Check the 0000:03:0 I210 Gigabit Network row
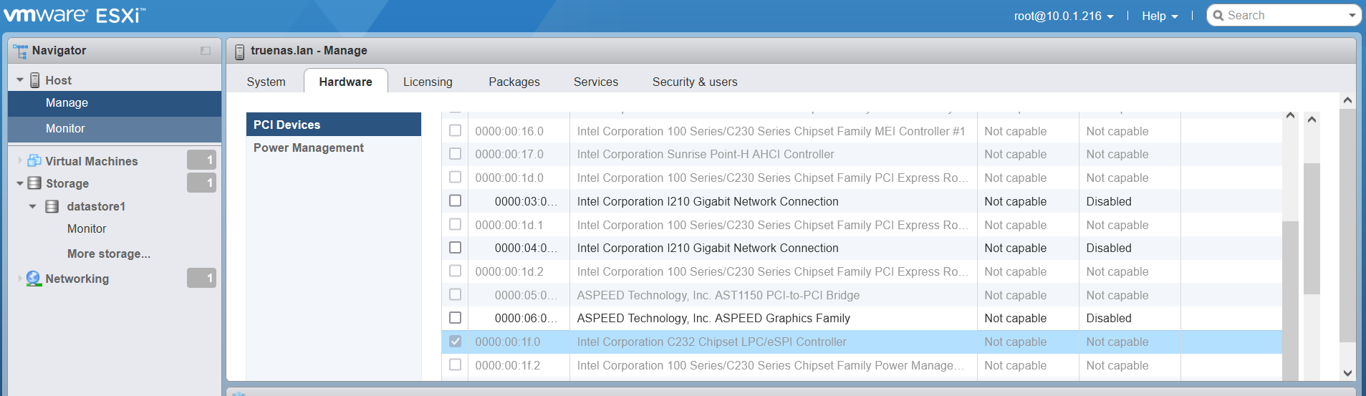Image resolution: width=1366 pixels, height=396 pixels. (x=455, y=201)
